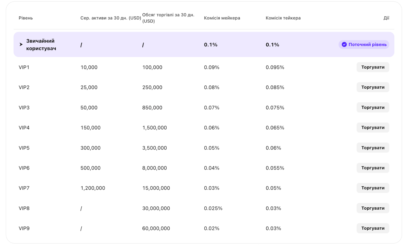Select the VIP8 level label

tap(24, 208)
